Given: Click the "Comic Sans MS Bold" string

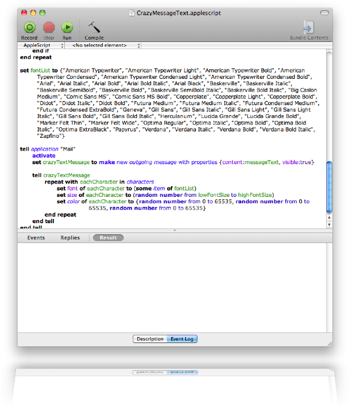Looking at the screenshot, I should pyautogui.click(x=141, y=96).
